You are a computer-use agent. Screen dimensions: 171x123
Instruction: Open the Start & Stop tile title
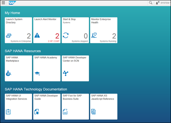click(x=69, y=19)
